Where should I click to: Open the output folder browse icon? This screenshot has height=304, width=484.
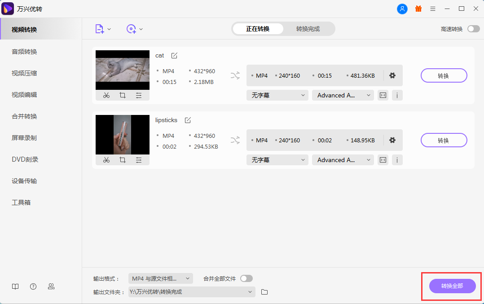(x=264, y=292)
